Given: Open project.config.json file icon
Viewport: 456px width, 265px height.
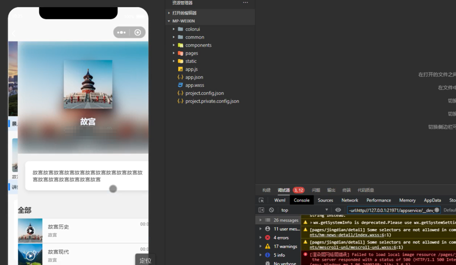Looking at the screenshot, I should point(180,93).
